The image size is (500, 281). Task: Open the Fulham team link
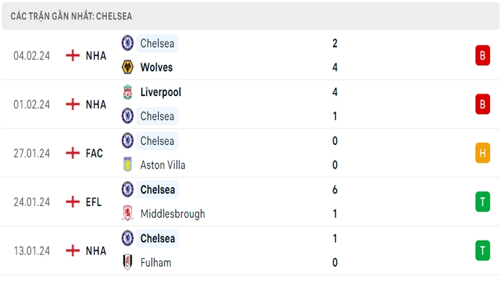point(156,262)
